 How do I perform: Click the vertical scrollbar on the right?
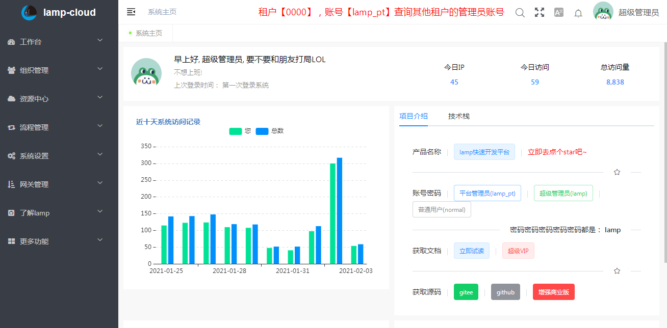coord(664,153)
